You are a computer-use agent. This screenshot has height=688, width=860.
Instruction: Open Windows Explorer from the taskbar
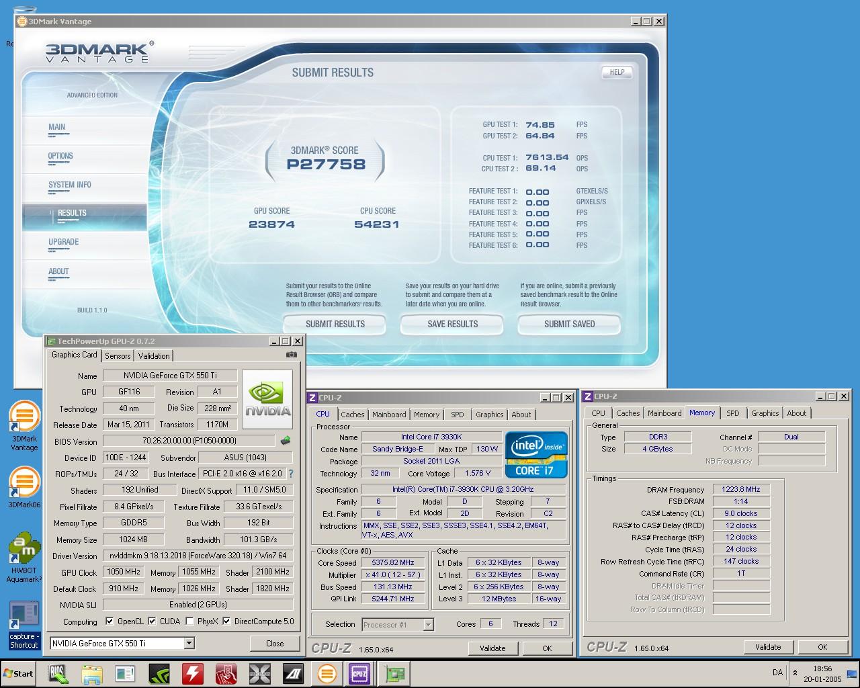(x=92, y=673)
